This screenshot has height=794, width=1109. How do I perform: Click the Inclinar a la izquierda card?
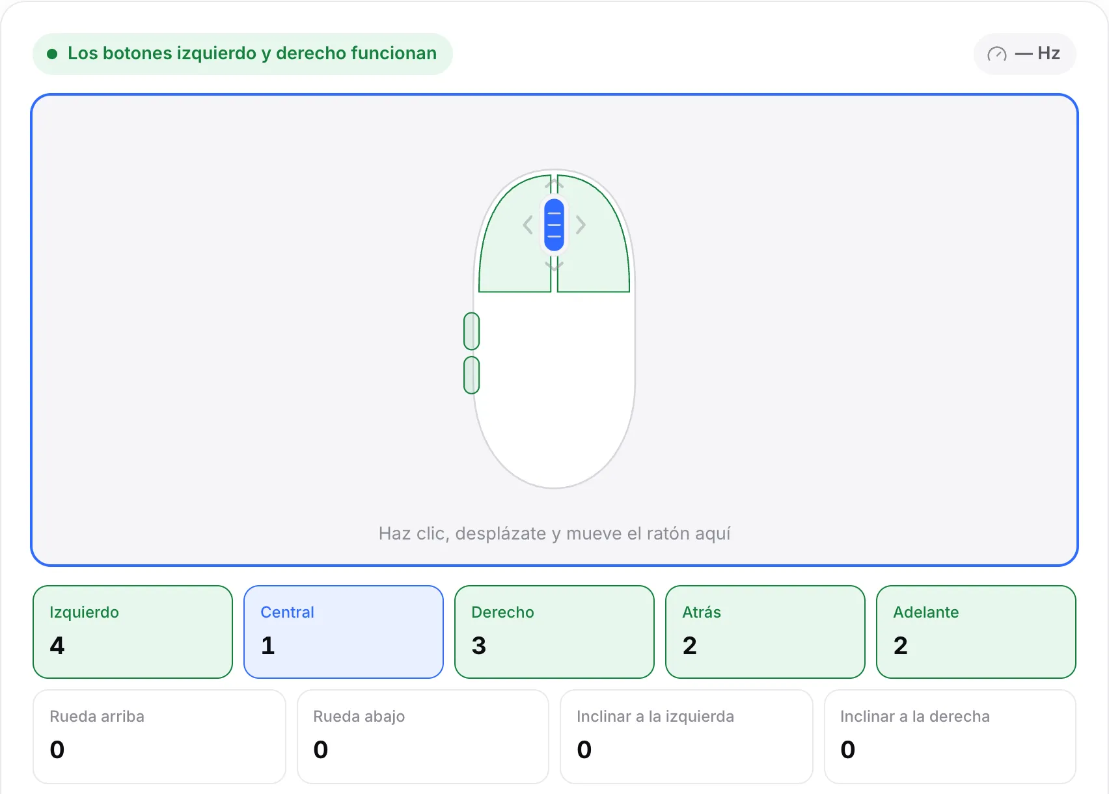point(687,737)
